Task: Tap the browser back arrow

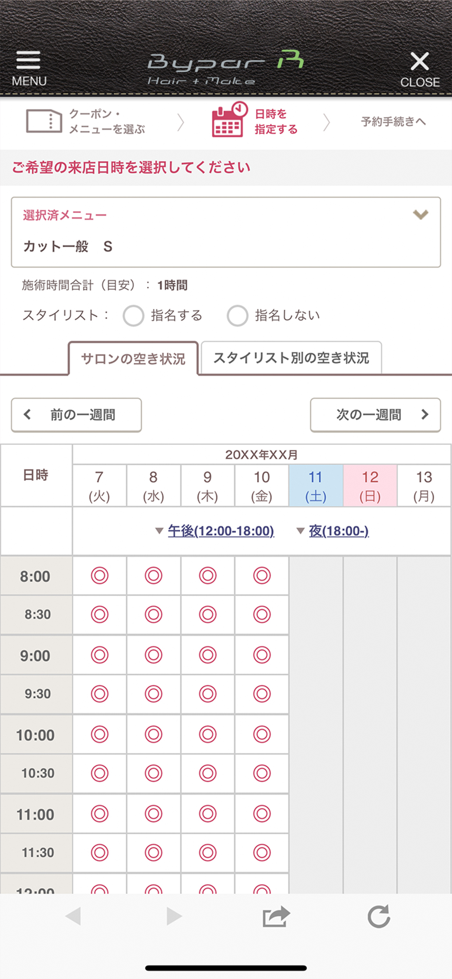Action: 73,916
